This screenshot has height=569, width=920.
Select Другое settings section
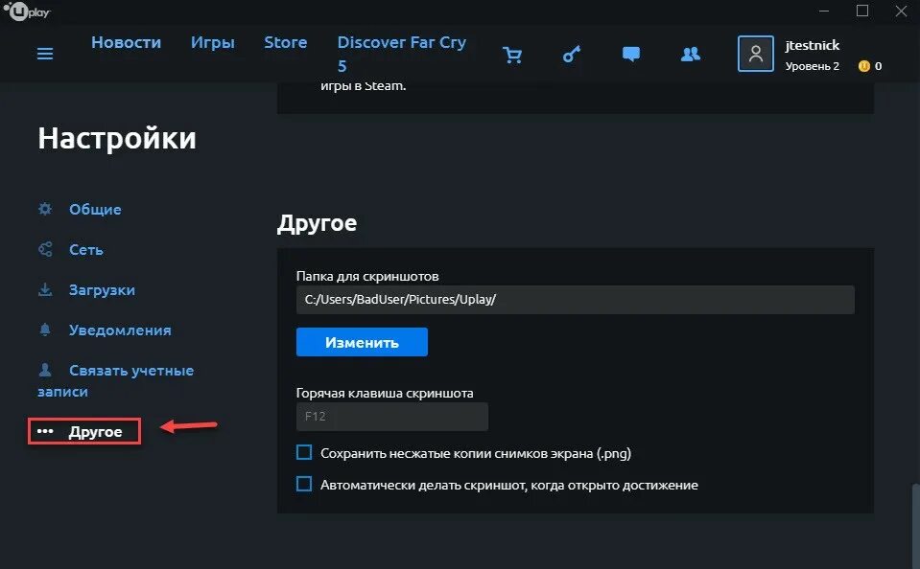click(95, 432)
